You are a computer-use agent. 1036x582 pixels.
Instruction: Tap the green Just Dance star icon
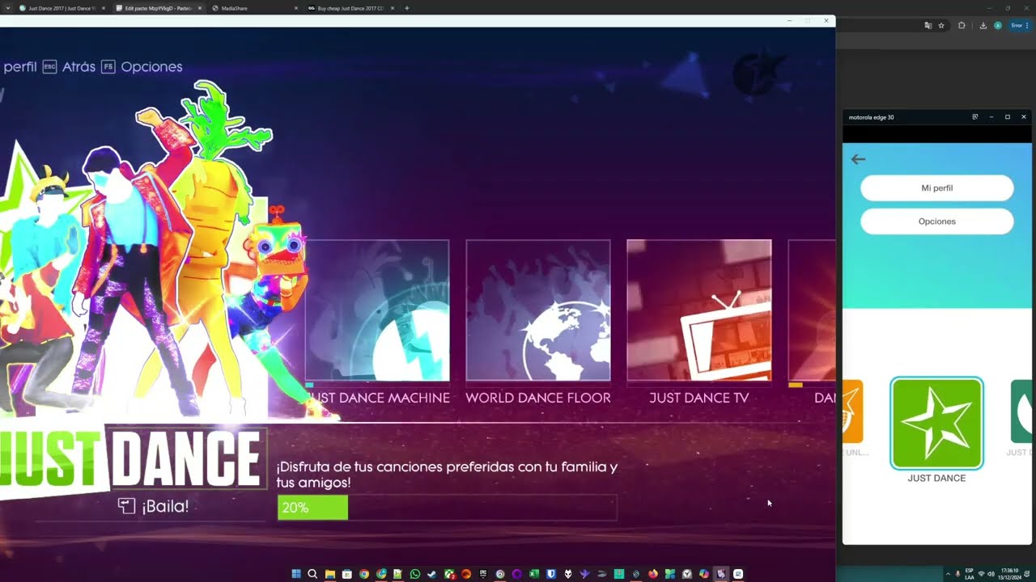(936, 423)
